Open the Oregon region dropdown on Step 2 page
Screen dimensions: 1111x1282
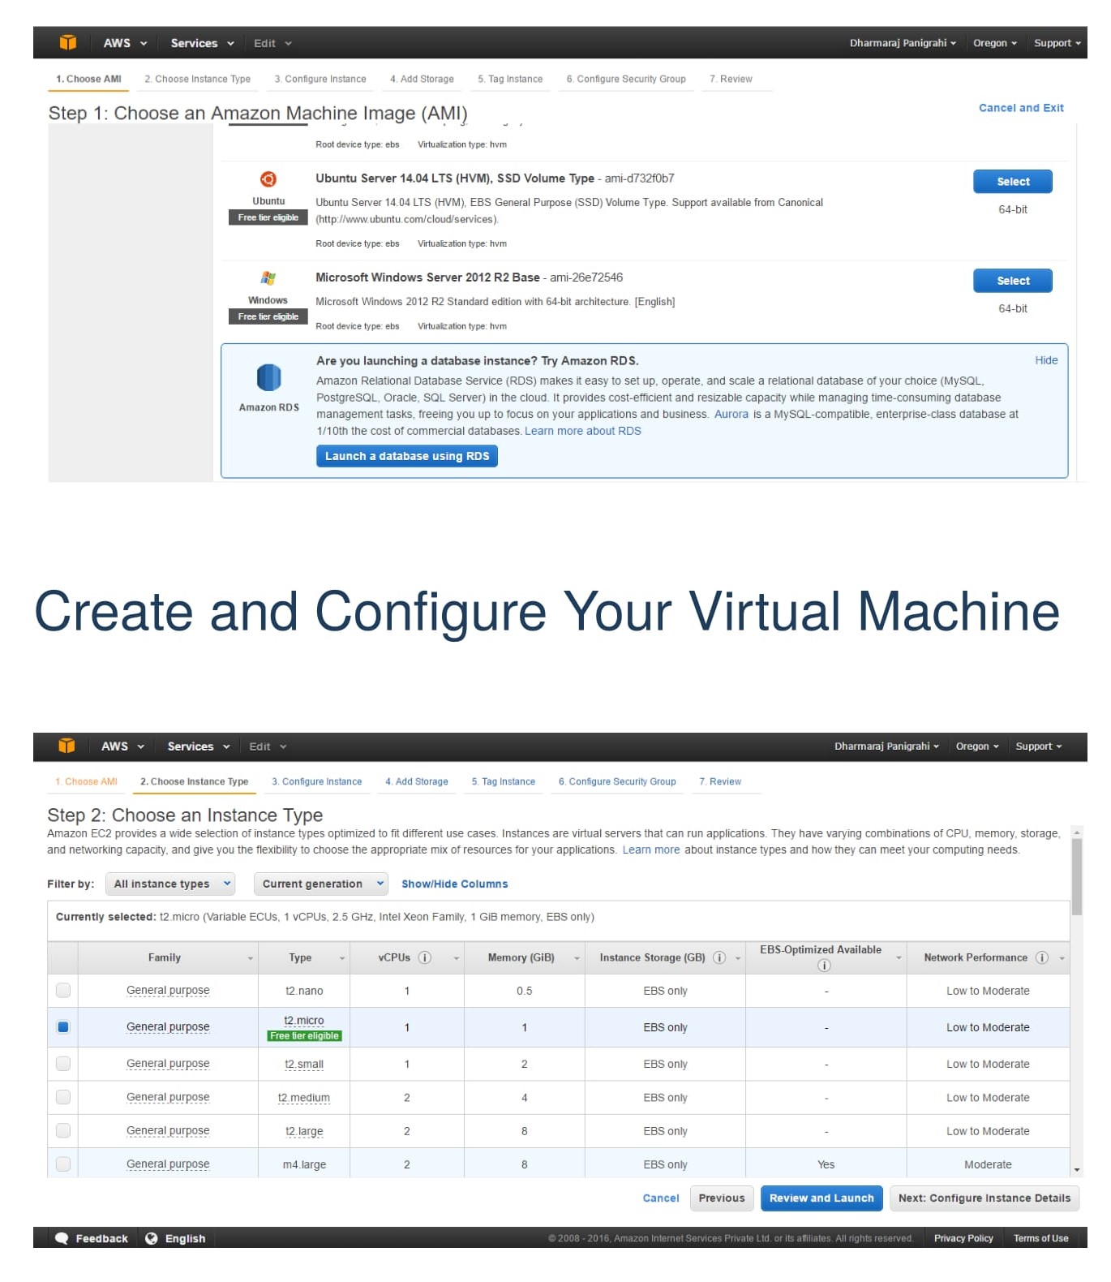coord(977,746)
